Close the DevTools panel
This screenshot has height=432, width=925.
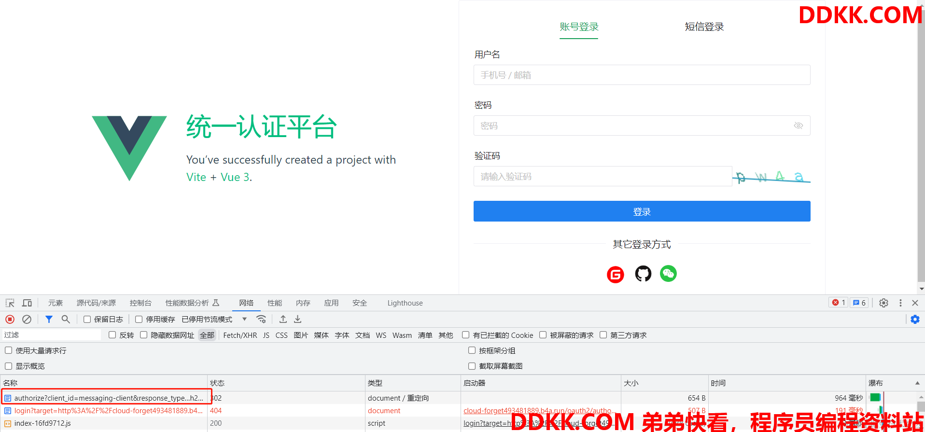(915, 303)
